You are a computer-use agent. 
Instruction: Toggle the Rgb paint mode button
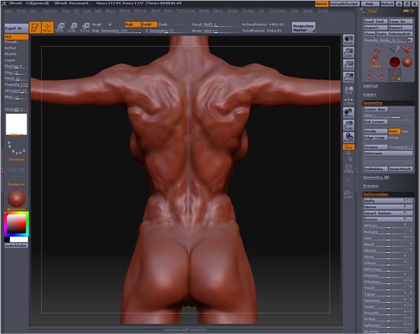pos(132,24)
